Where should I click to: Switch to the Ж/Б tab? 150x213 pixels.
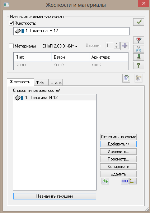pyautogui.click(x=41, y=82)
